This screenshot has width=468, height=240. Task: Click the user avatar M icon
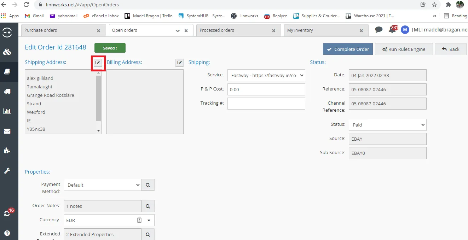[405, 30]
